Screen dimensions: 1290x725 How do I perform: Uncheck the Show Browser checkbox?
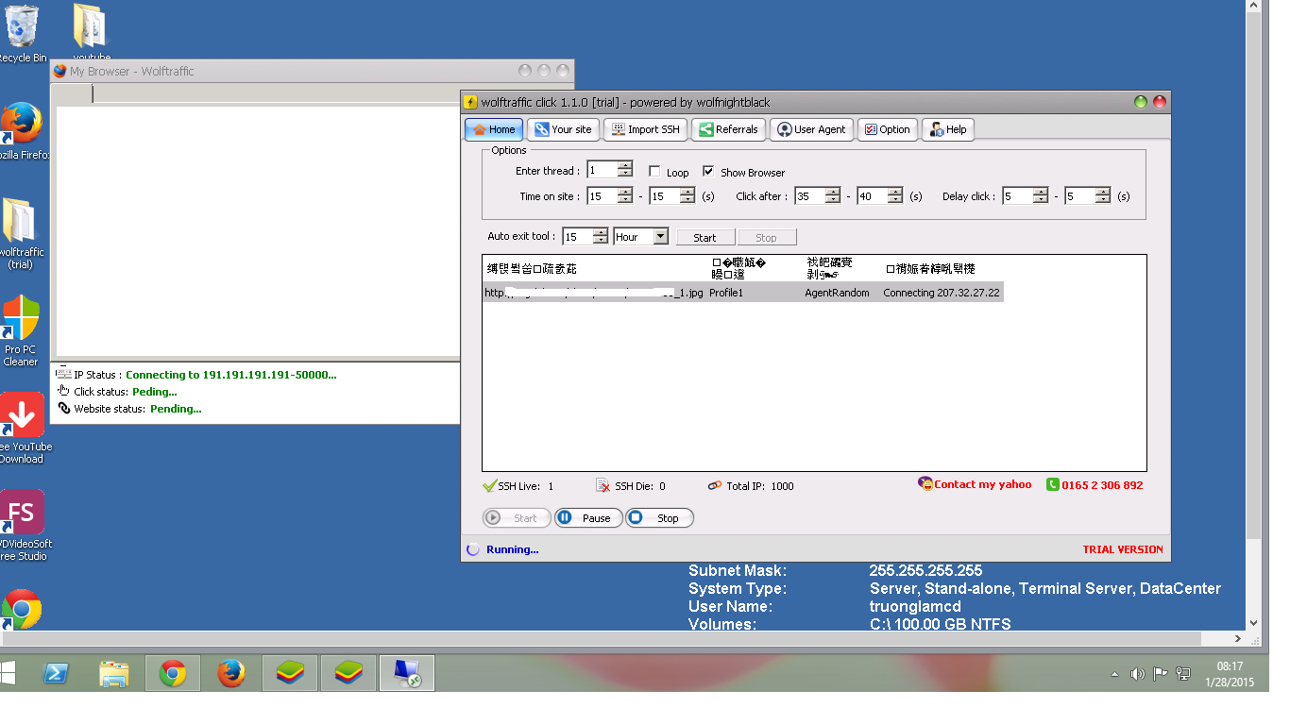(x=708, y=172)
